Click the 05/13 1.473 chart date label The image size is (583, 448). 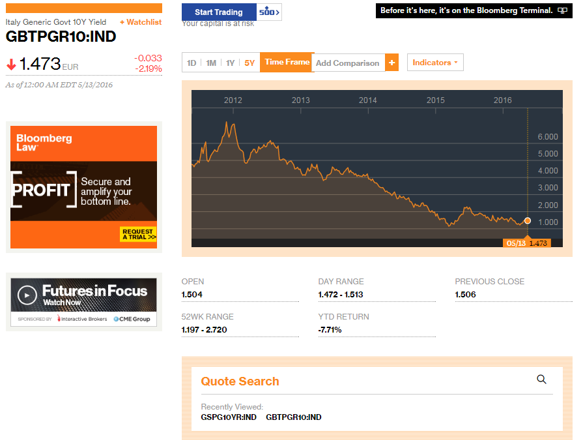[527, 243]
